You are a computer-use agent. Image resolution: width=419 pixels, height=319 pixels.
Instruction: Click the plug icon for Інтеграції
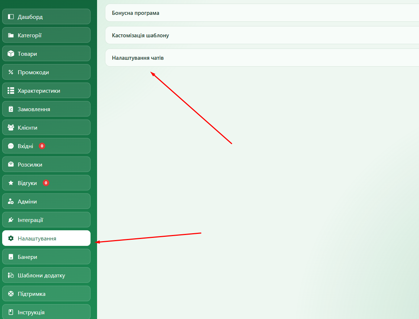pos(11,220)
